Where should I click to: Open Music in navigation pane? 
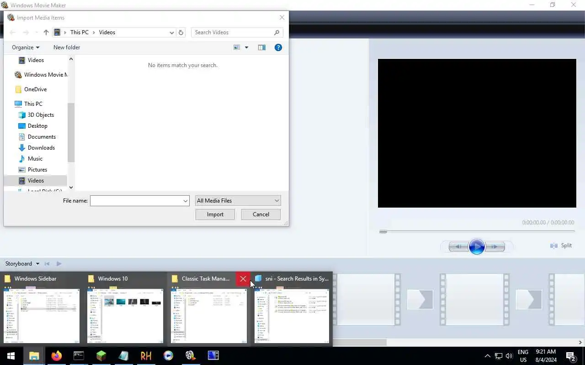coord(30,159)
